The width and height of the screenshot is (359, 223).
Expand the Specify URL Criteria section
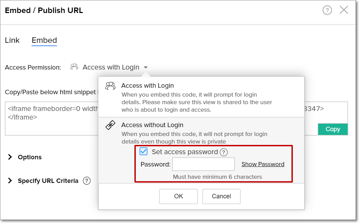[x=10, y=181]
